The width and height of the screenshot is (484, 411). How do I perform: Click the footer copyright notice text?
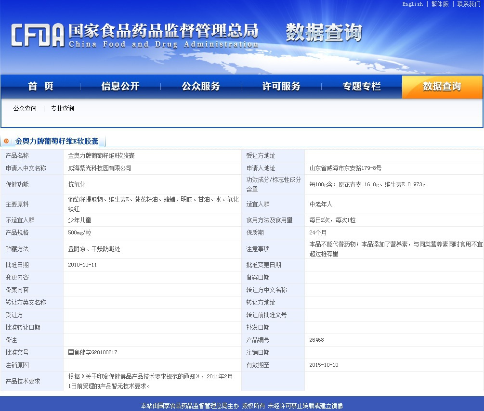click(x=242, y=405)
